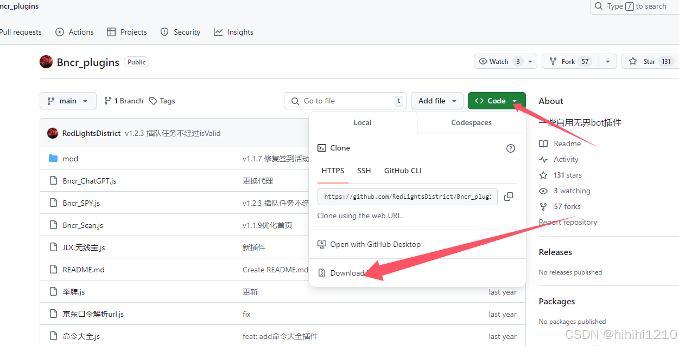
Task: Open the 京东口令解析url.js file
Action: point(93,314)
